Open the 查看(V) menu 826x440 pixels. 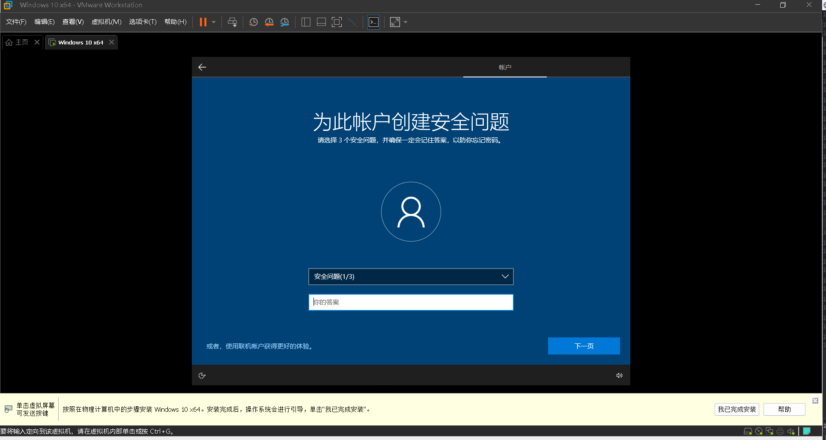click(x=73, y=22)
